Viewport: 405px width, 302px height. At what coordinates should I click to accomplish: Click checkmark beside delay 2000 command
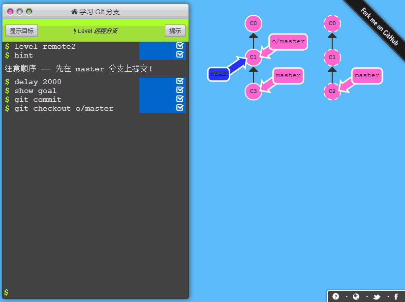pos(180,81)
